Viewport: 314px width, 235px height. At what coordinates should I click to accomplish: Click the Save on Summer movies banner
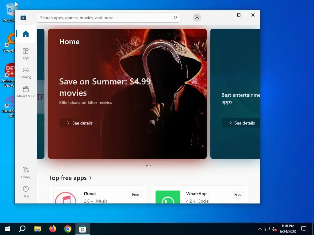click(x=127, y=94)
